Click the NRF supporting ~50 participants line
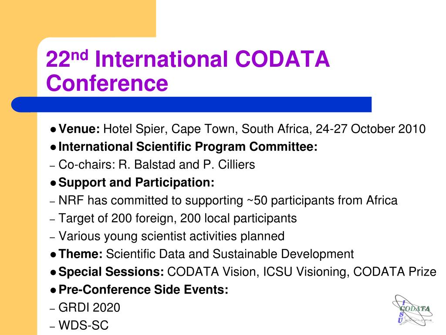The image size is (446, 335). click(x=228, y=201)
